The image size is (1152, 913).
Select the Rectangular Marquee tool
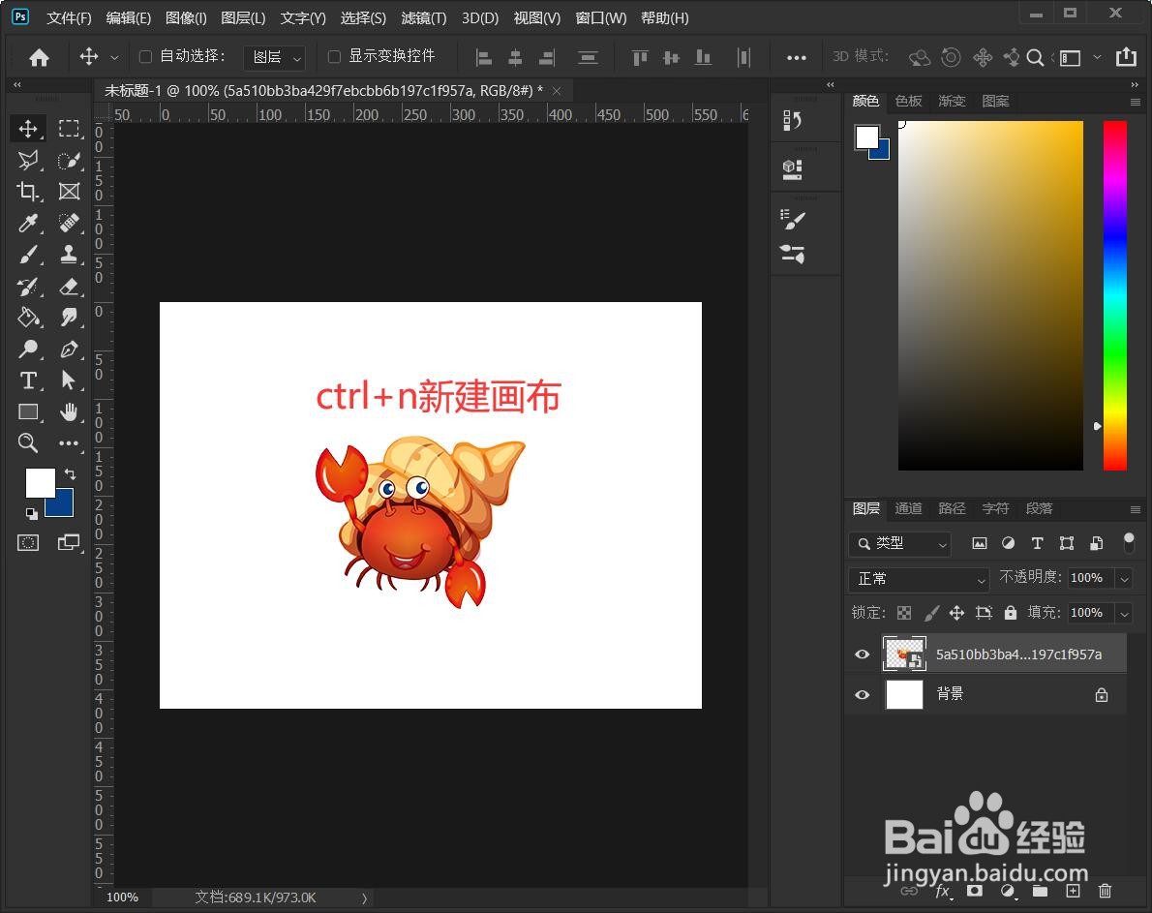69,129
